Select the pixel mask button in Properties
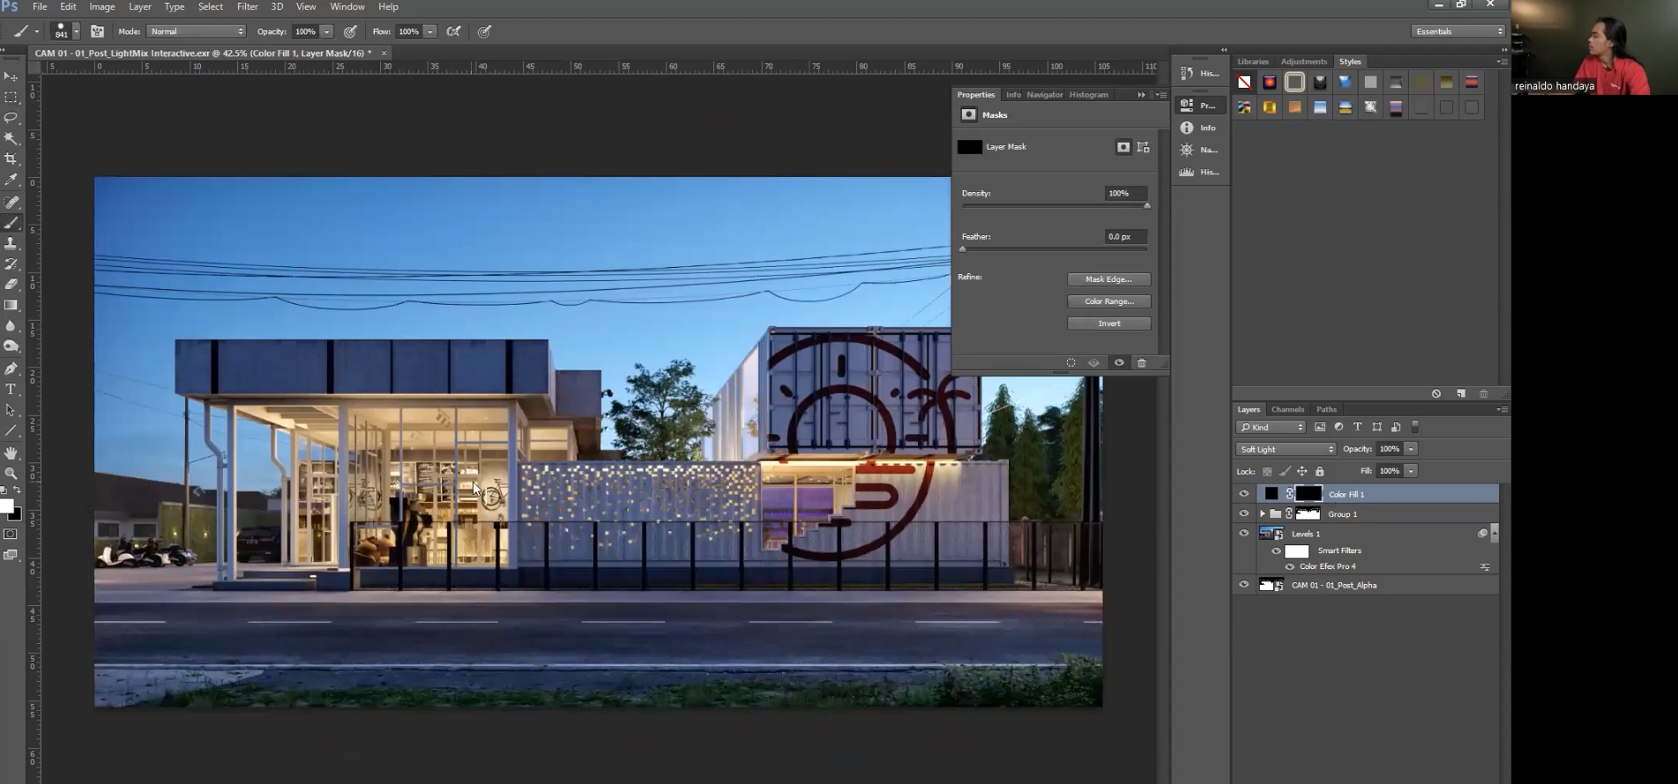The height and width of the screenshot is (784, 1678). 1122,147
